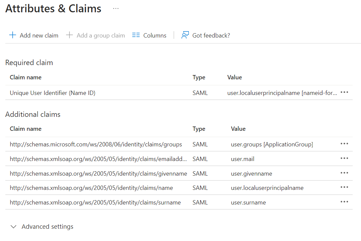Click the user.mail value cell
Screen dimensions: 361x241
coord(243,159)
